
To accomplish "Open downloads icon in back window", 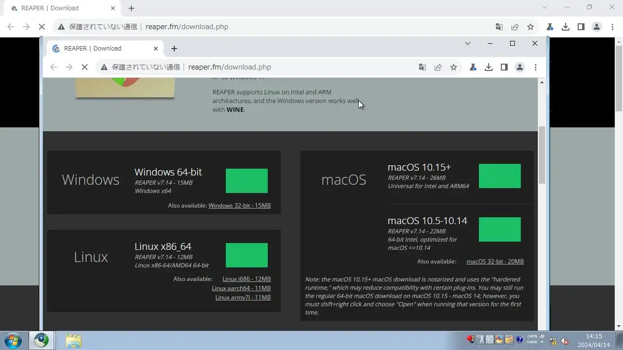I will pyautogui.click(x=566, y=27).
